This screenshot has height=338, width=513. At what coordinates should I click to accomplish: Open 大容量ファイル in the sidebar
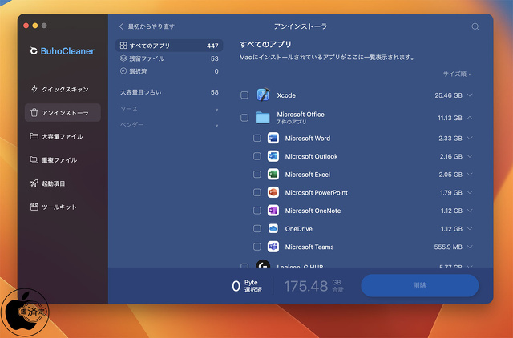[63, 136]
